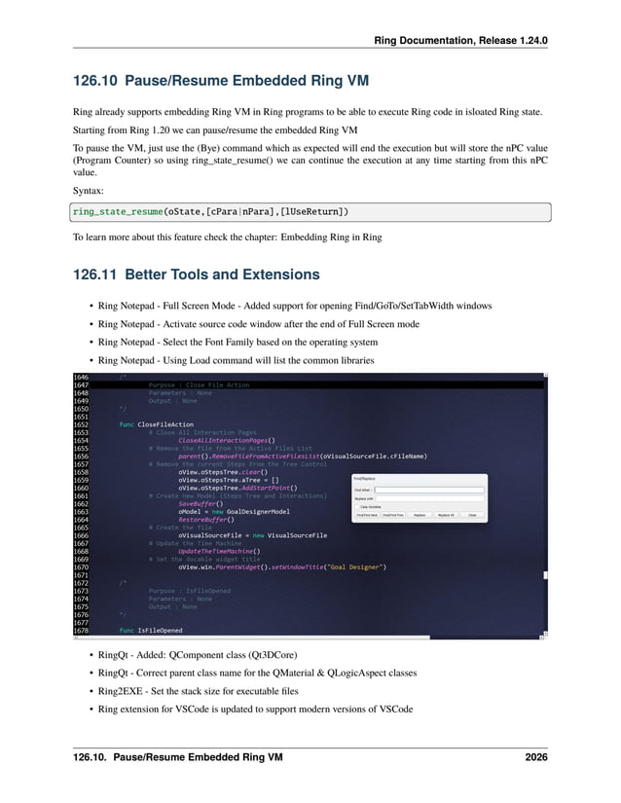Click code line 'oView.oStepsTree.clear()'
Image resolution: width=621 pixels, height=803 pixels.
pos(223,472)
